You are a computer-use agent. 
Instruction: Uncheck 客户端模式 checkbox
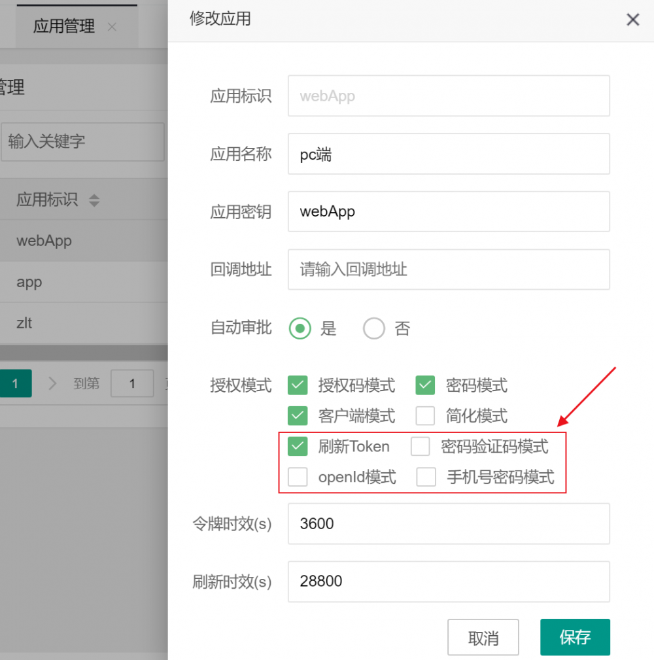pos(298,416)
